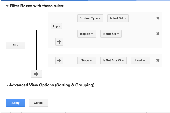This screenshot has width=170, height=113.
Task: Open Is Not Set condition for Region
Action: pyautogui.click(x=111, y=34)
